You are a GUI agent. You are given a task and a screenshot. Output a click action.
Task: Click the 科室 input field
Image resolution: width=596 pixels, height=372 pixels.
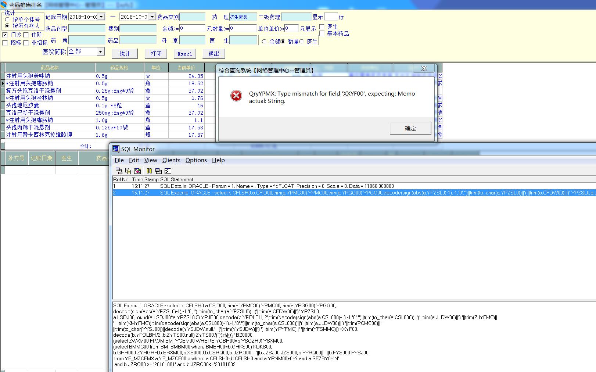(193, 40)
